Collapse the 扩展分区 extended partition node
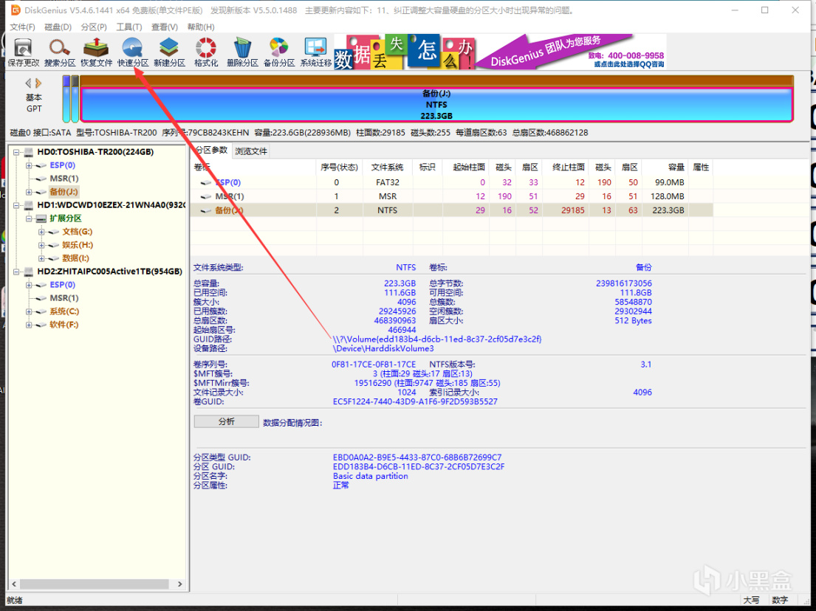 tap(29, 218)
